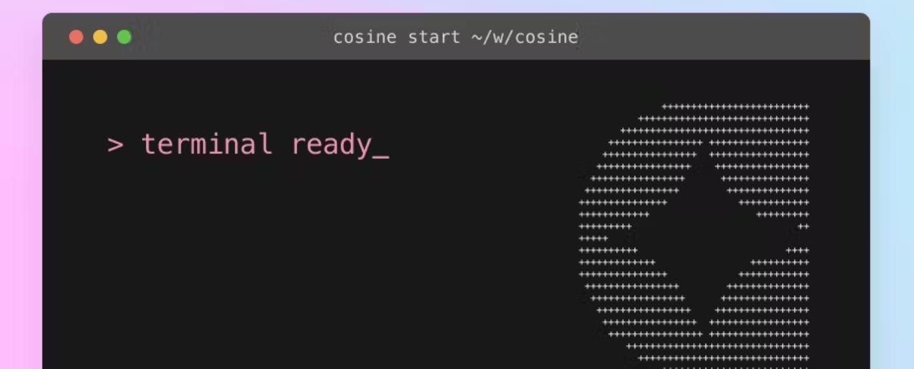Click the '>' prompt symbol
The width and height of the screenshot is (914, 369).
[115, 145]
